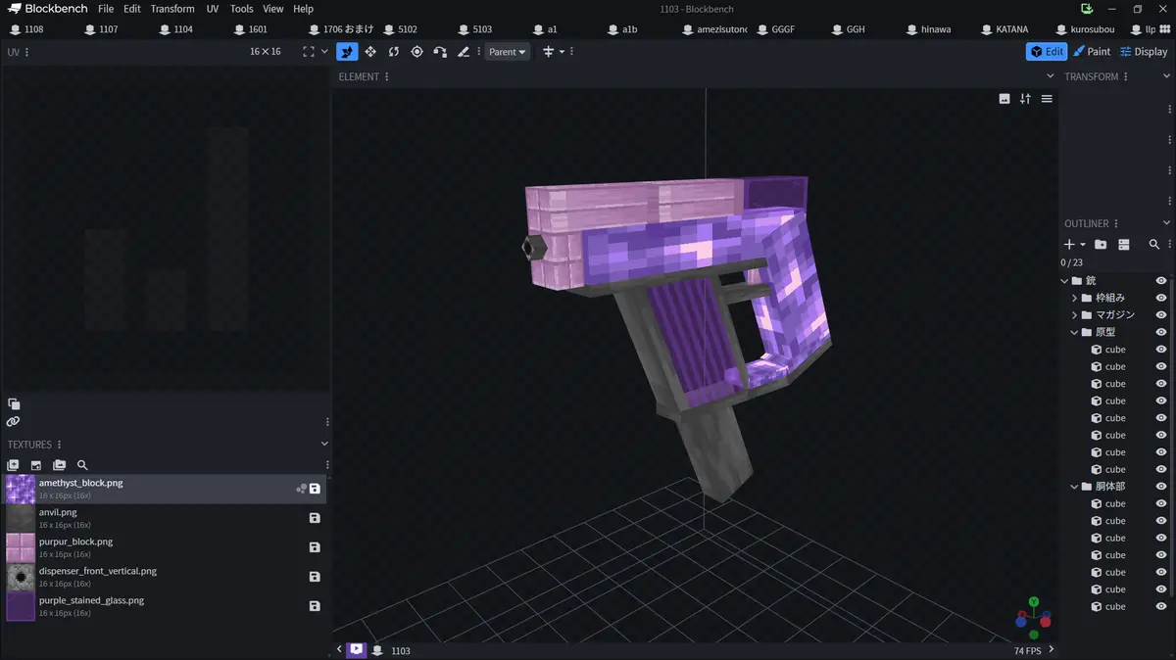Select the Move tool in toolbar
1176x660 pixels.
tap(370, 52)
